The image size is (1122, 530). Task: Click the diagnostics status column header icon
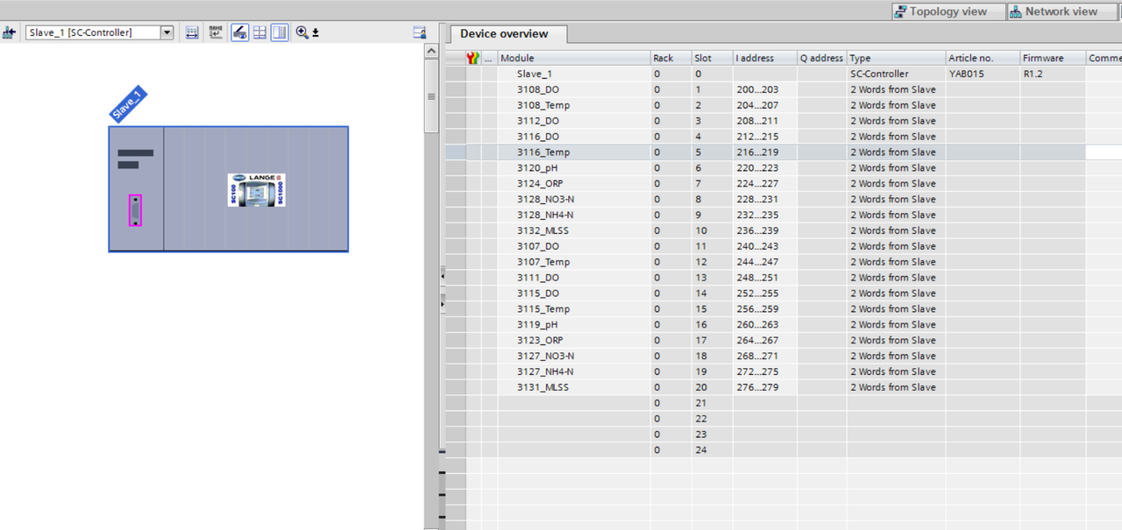click(473, 58)
